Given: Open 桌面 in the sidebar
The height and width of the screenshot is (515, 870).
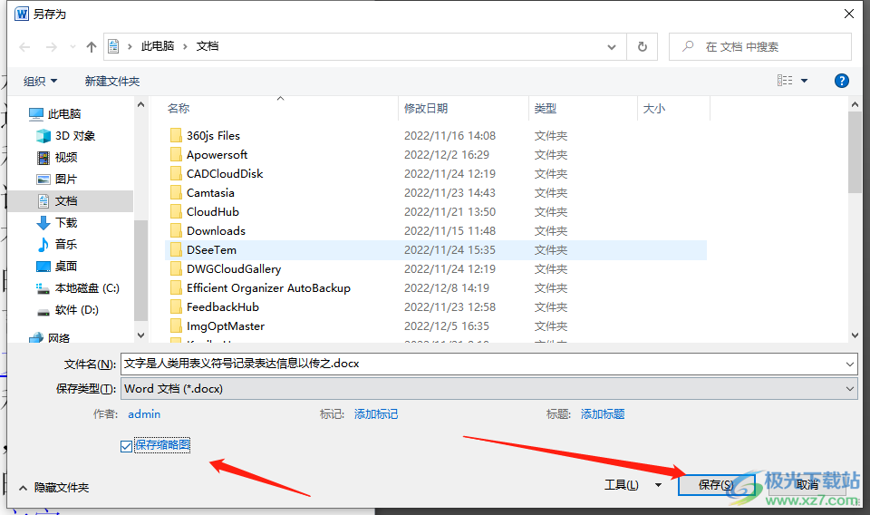Looking at the screenshot, I should pos(57,267).
